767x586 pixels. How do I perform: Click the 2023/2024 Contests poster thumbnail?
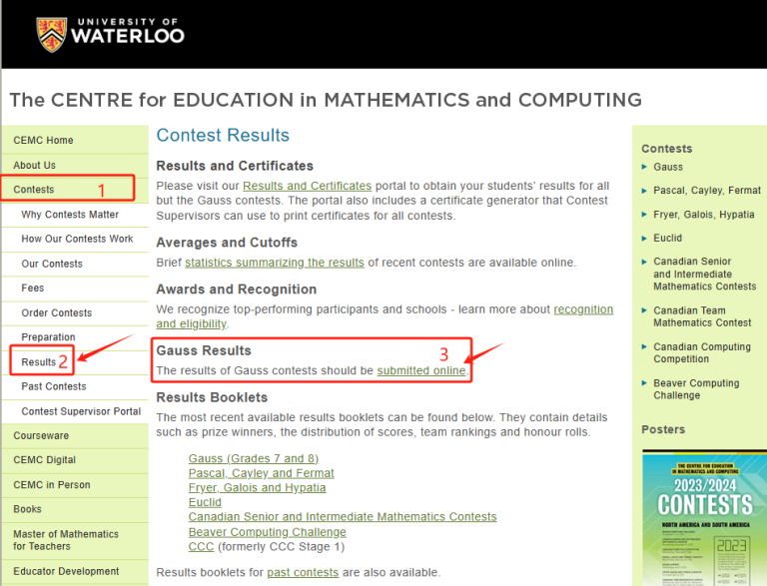pyautogui.click(x=704, y=517)
